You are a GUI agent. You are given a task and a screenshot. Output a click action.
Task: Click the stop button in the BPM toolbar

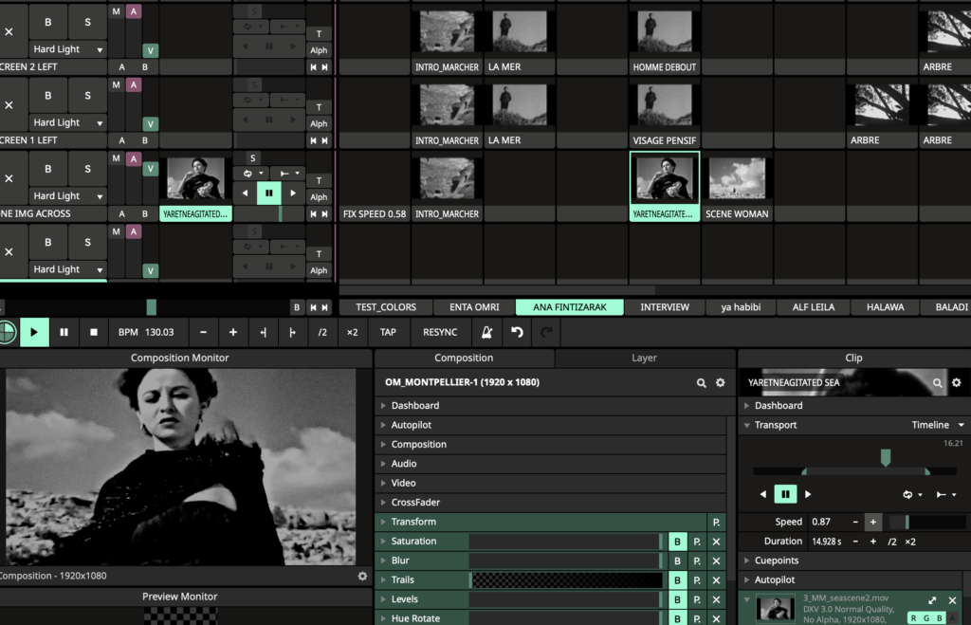point(94,333)
